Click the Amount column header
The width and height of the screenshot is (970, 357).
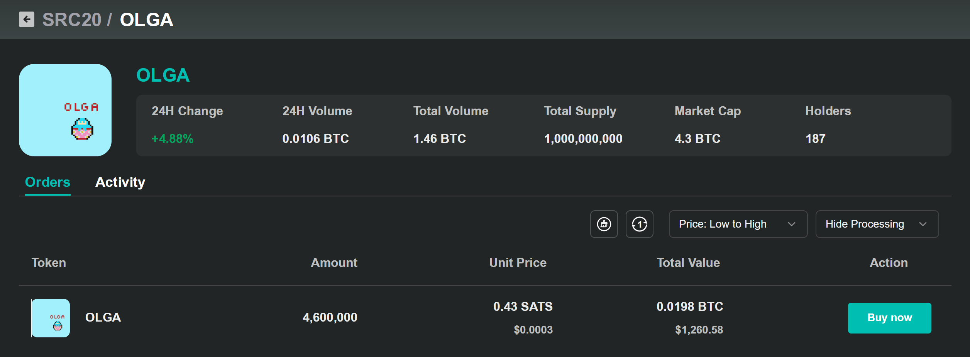(x=334, y=263)
